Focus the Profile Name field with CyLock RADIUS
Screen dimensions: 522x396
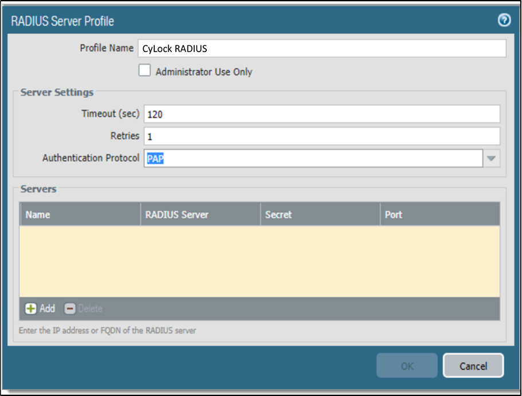[x=321, y=49]
